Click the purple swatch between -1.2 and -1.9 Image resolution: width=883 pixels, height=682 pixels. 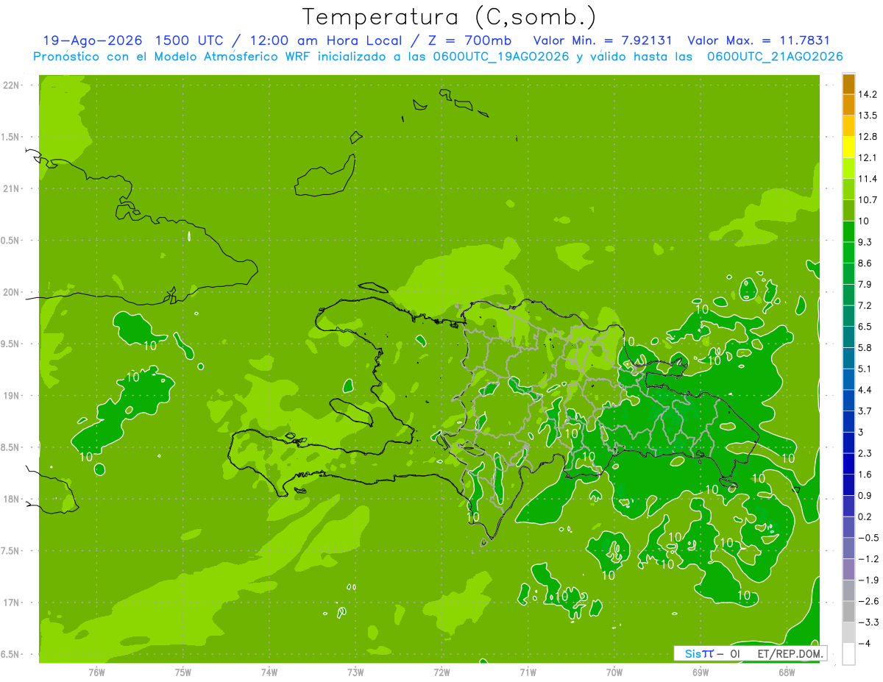click(848, 569)
